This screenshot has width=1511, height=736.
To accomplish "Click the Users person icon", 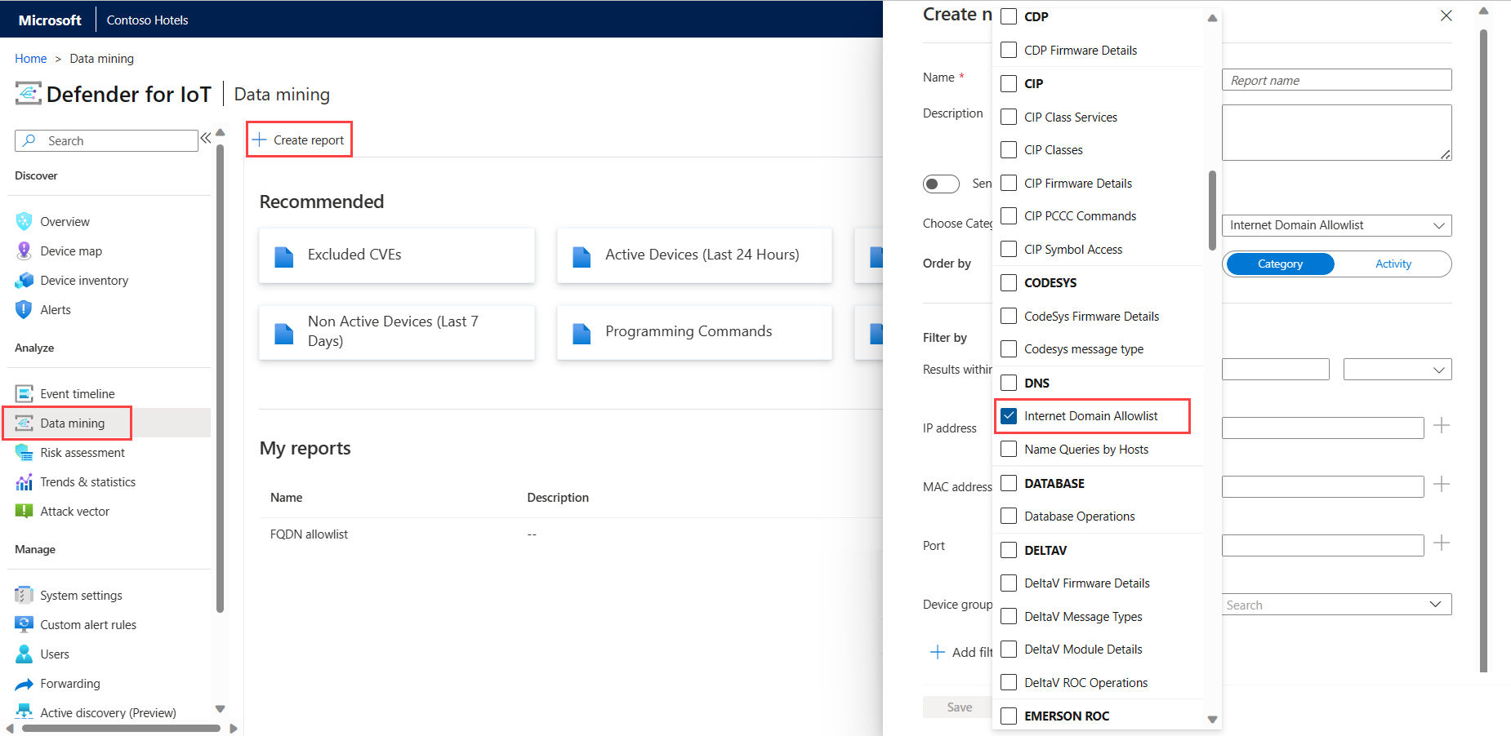I will coord(24,654).
